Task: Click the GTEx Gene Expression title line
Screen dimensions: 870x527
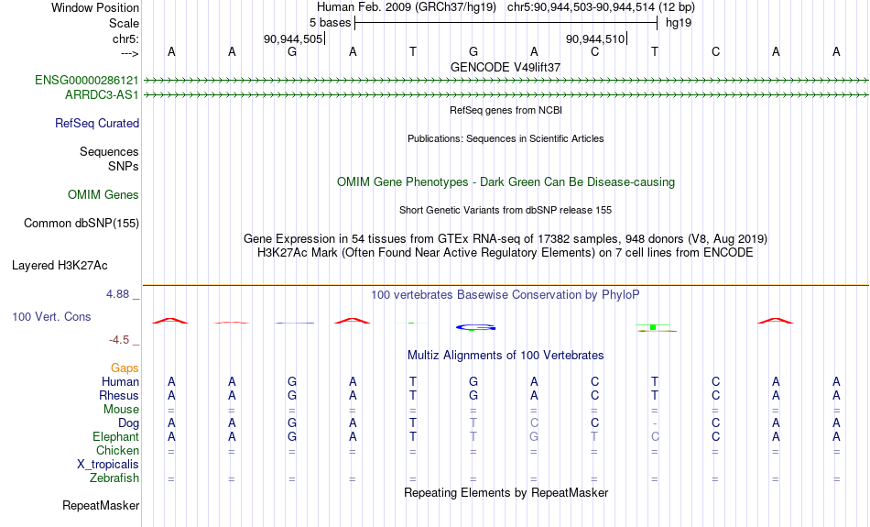Action: 506,239
